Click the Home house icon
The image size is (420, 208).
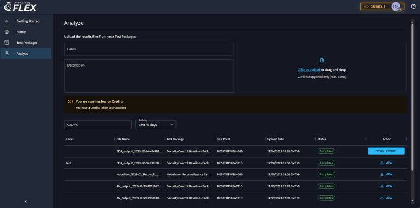coord(7,32)
